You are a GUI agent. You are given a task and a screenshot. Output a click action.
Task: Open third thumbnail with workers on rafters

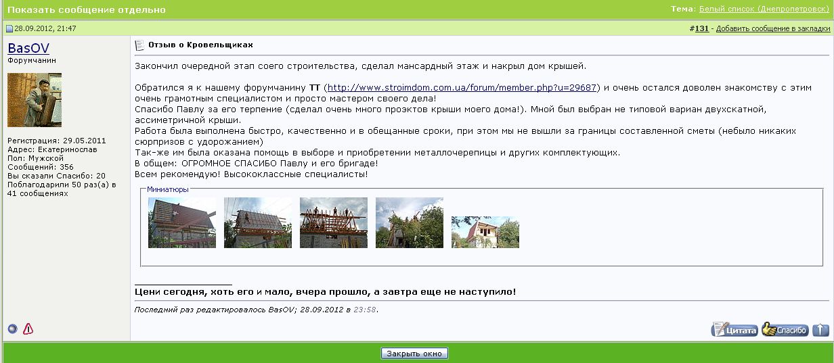[334, 223]
